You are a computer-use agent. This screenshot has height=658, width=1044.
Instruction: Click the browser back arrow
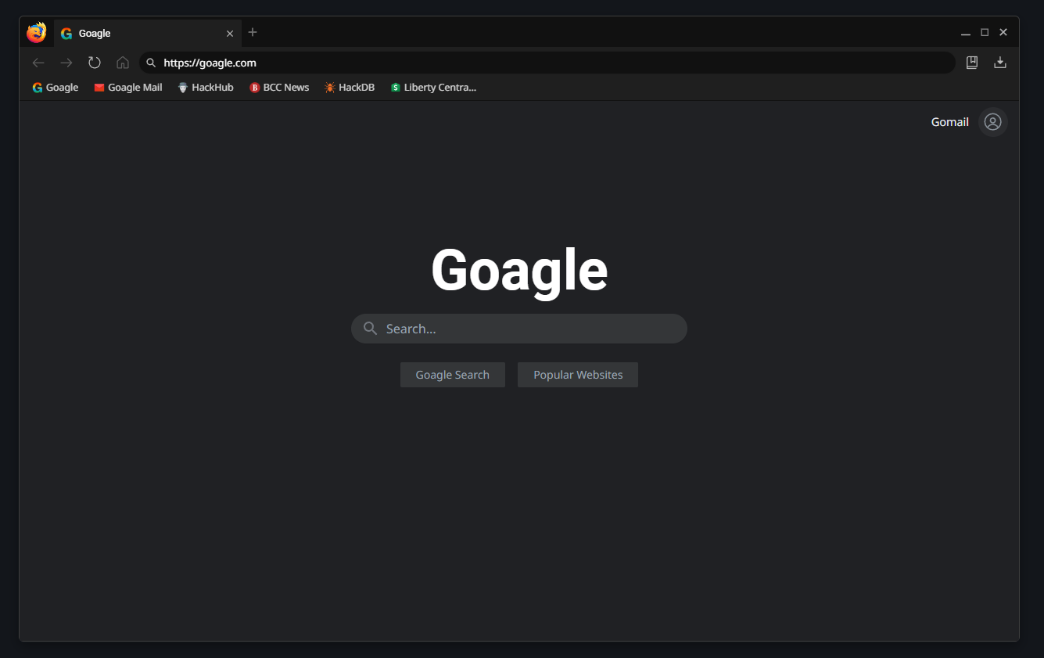click(38, 63)
